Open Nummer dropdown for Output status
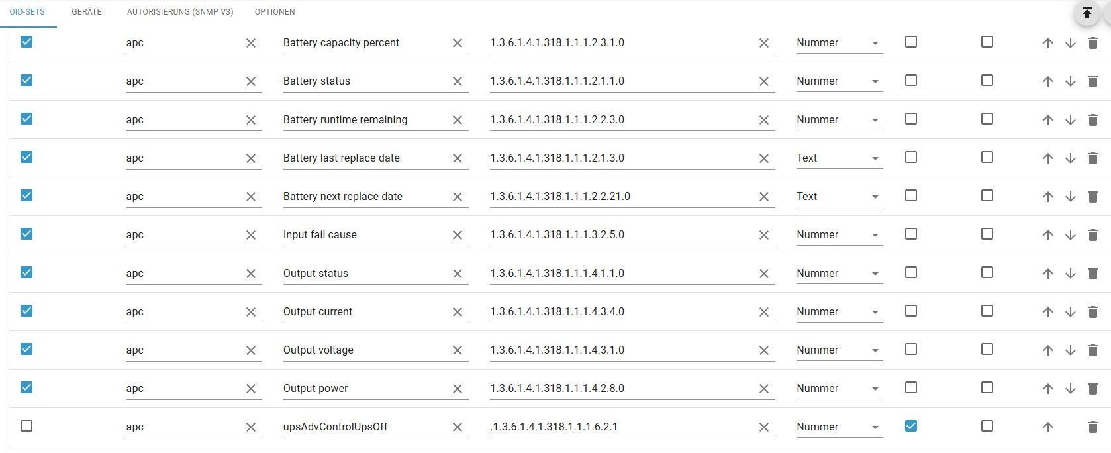This screenshot has width=1111, height=453. (x=840, y=274)
